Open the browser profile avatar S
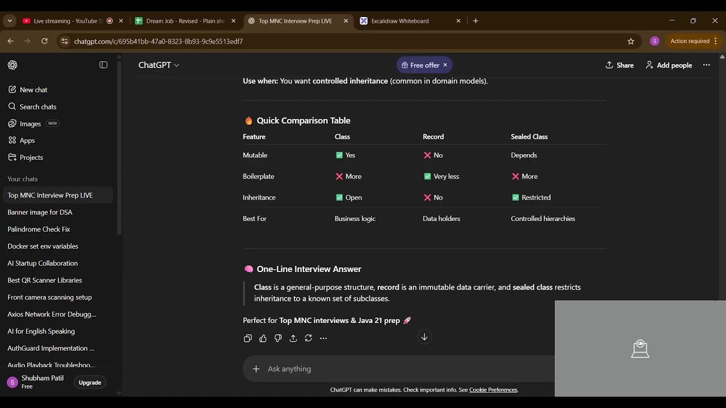Screen dimensions: 726x408 (x=655, y=41)
